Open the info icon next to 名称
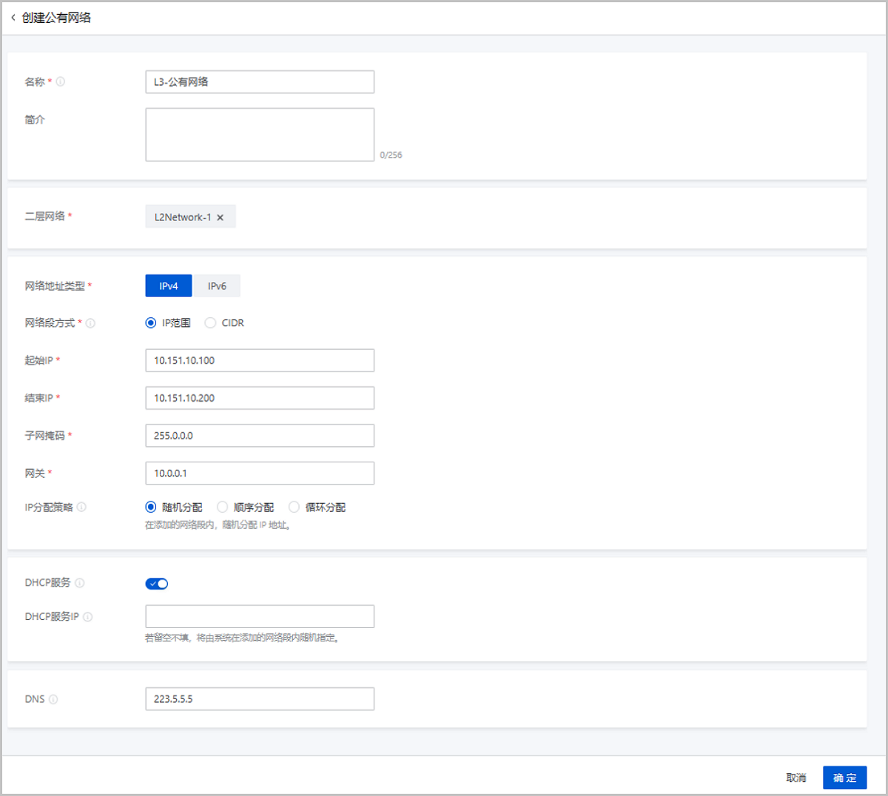 point(61,81)
